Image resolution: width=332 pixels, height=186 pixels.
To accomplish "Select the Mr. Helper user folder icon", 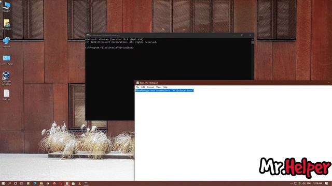I will click(x=7, y=24).
